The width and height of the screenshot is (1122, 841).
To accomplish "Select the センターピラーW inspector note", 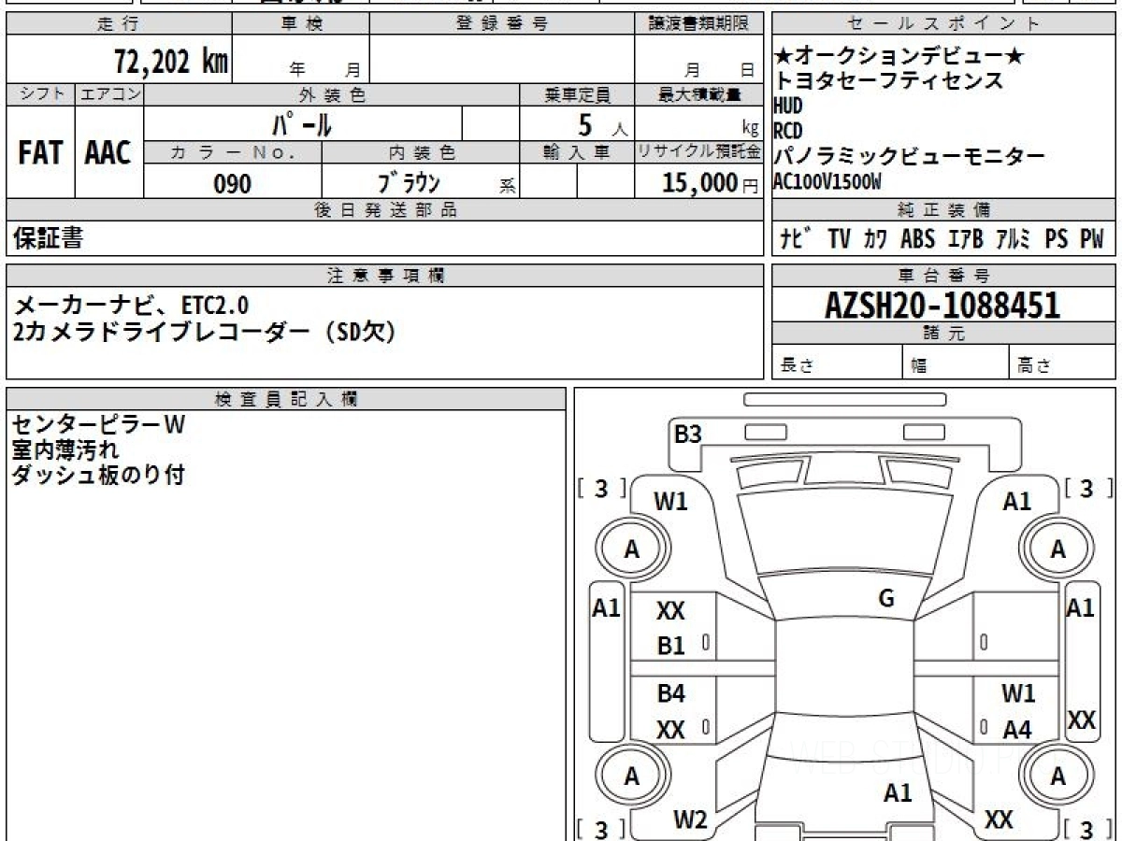I will (99, 425).
